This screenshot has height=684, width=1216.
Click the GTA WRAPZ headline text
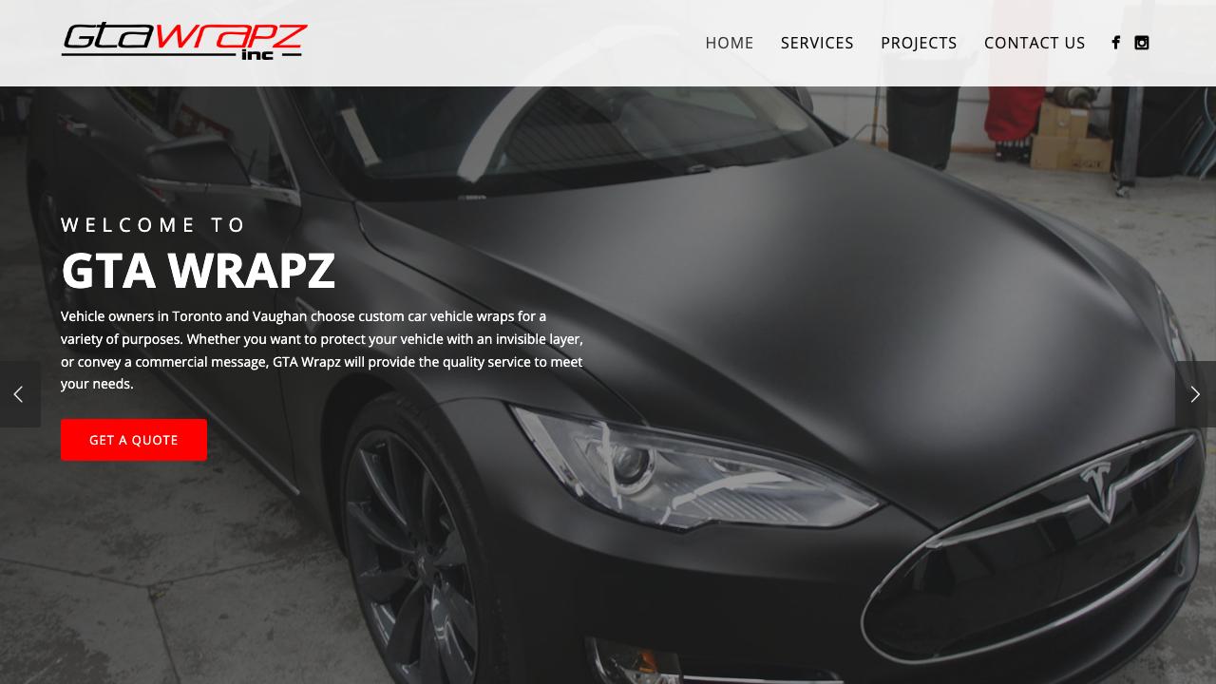pos(198,271)
